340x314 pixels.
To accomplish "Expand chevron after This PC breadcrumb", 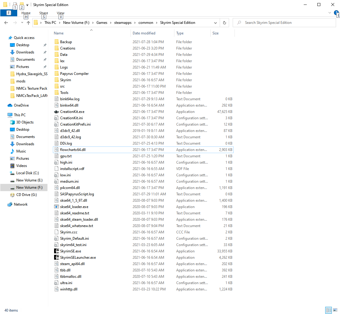I will click(x=60, y=23).
